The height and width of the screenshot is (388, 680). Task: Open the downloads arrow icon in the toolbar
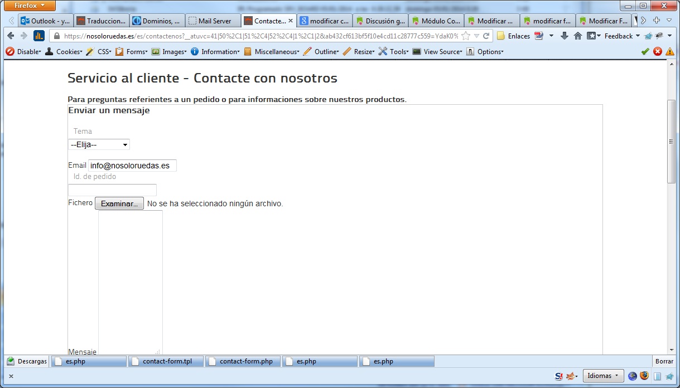point(564,36)
